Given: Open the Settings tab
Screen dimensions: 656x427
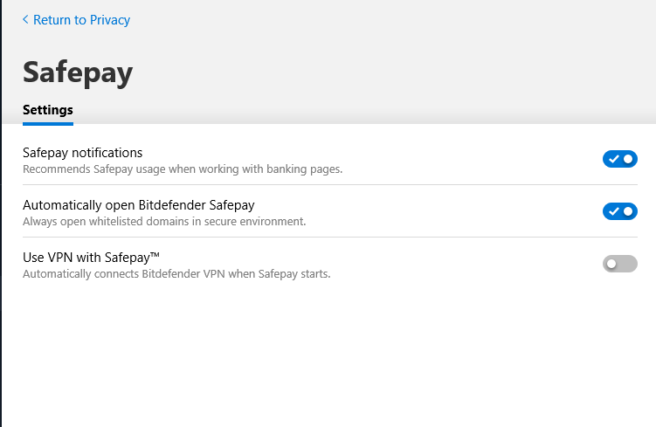Looking at the screenshot, I should coord(47,110).
